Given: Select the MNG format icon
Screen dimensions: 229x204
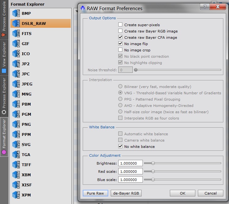Looking at the screenshot, I should pyautogui.click(x=16, y=94).
